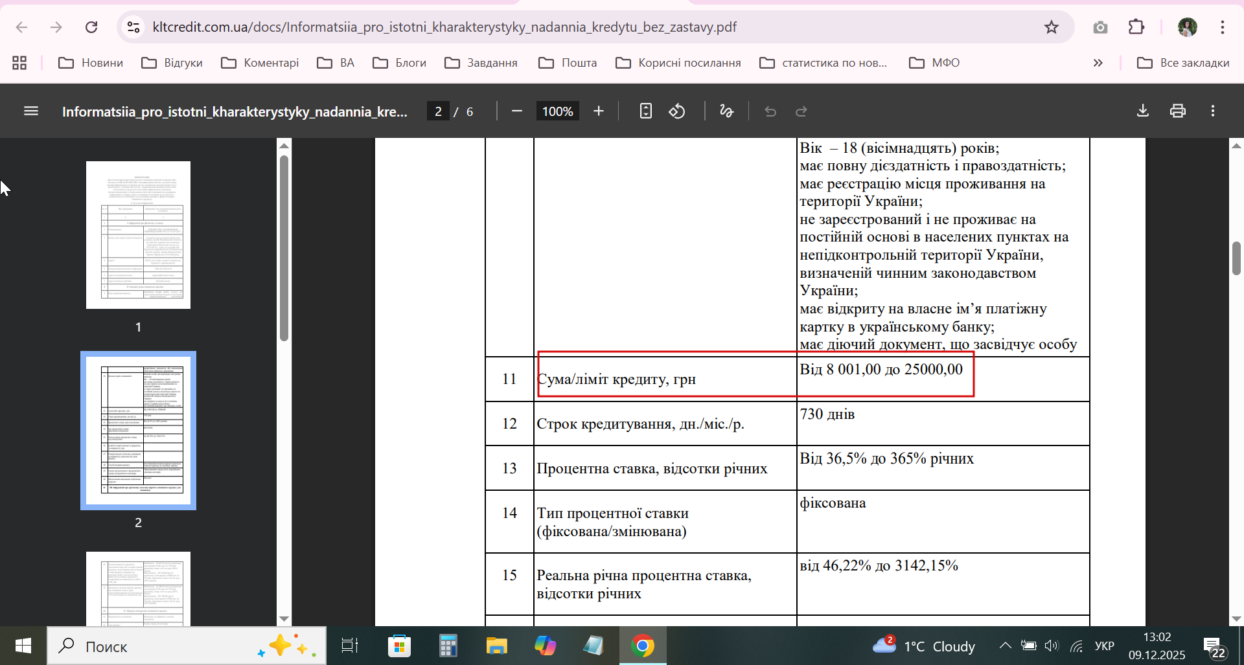Open the PDF viewer more actions menu
This screenshot has height=665, width=1244.
1212,111
